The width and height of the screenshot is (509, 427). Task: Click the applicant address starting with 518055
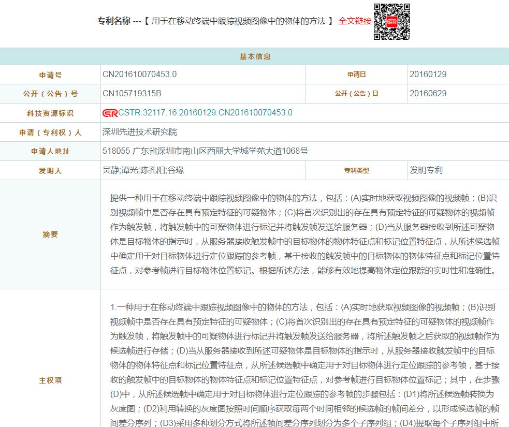click(205, 151)
